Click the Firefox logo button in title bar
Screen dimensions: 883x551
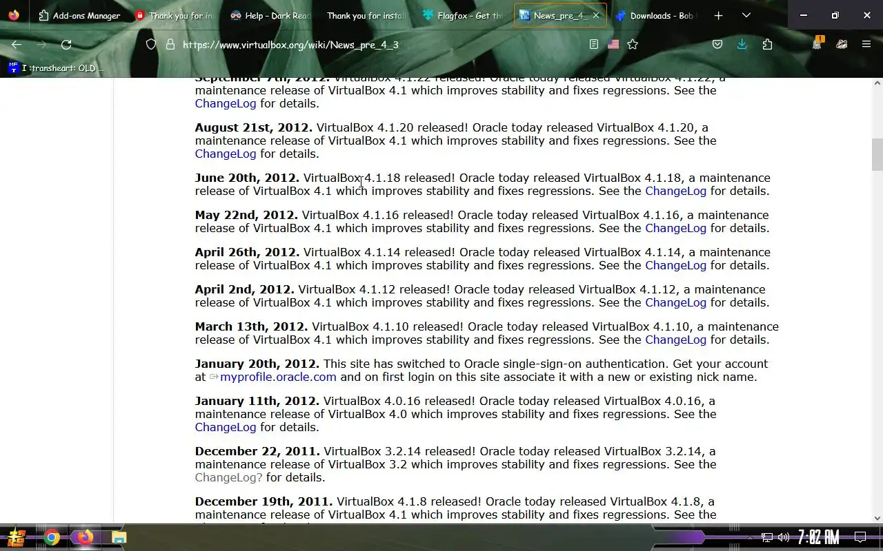click(14, 15)
